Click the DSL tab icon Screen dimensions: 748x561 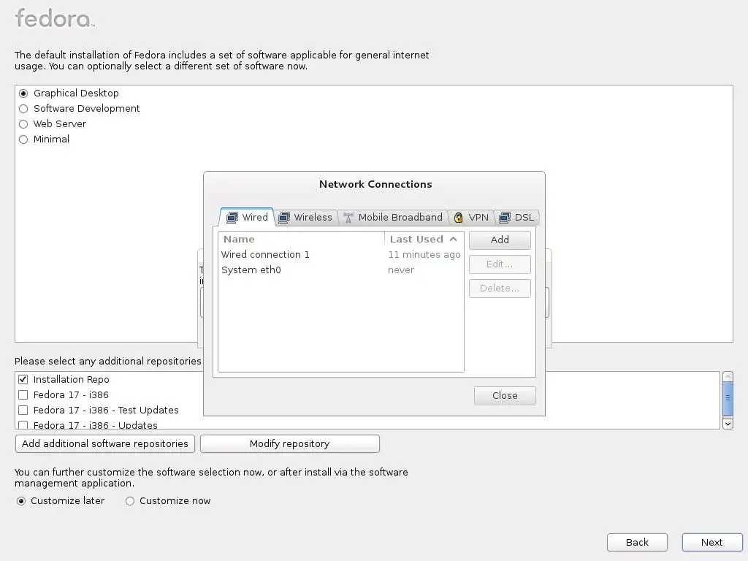pyautogui.click(x=504, y=218)
